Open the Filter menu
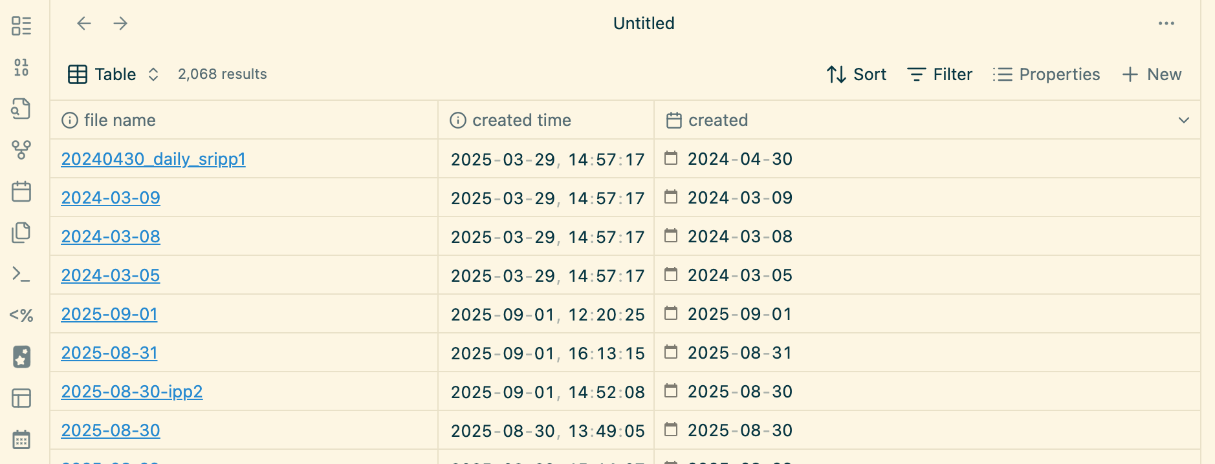 pyautogui.click(x=939, y=74)
